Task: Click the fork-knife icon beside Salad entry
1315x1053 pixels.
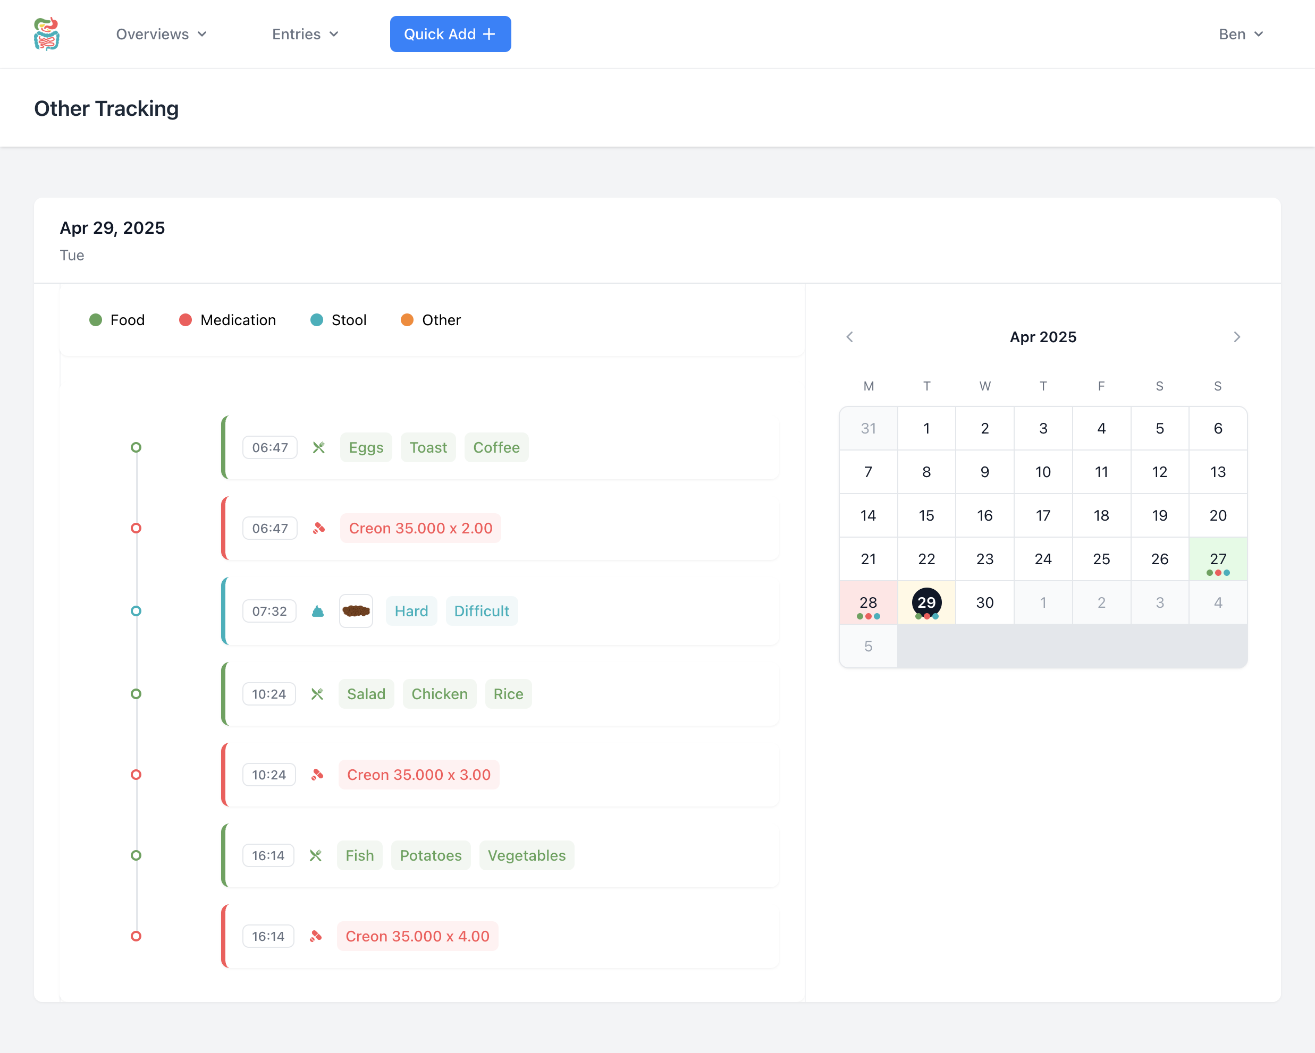Action: tap(317, 694)
